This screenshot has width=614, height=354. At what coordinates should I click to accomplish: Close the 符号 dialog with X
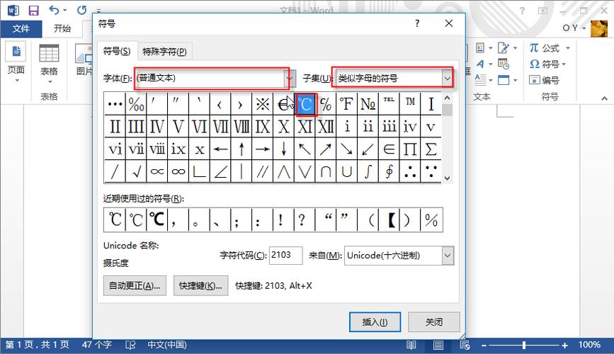click(x=449, y=23)
